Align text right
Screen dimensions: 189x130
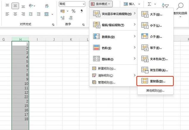[x=23, y=14]
